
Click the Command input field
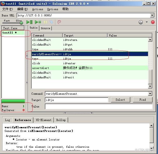click(97, 94)
